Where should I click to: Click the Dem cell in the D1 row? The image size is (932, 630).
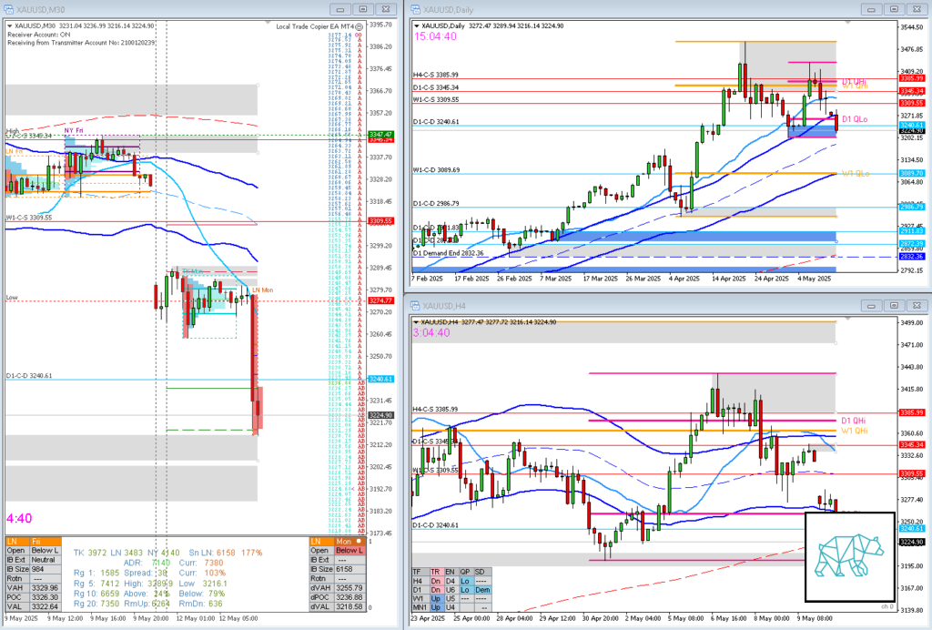(482, 590)
